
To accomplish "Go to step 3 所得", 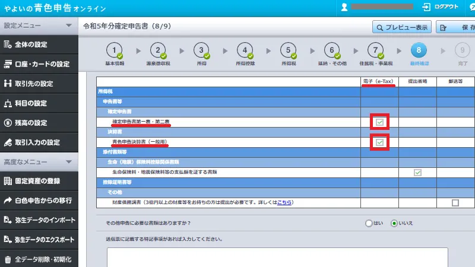I will click(x=201, y=54).
